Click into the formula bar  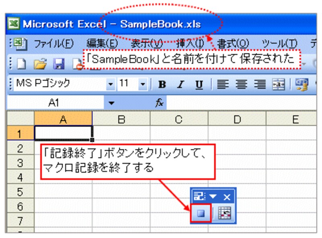point(241,102)
